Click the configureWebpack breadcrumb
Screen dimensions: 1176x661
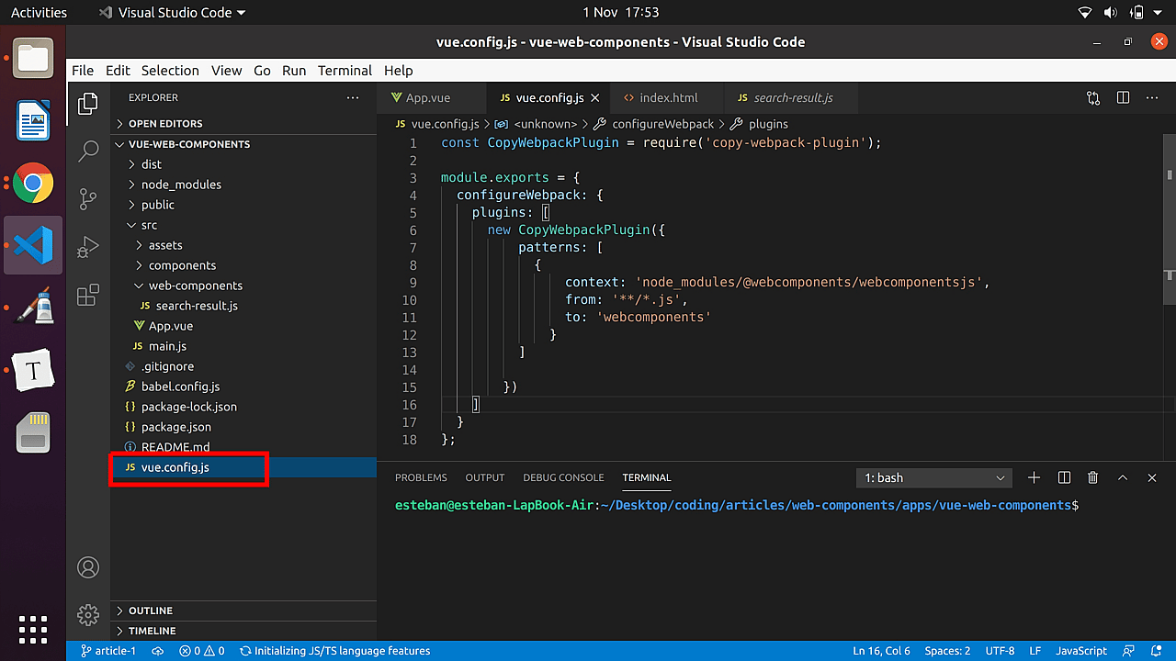pos(662,124)
